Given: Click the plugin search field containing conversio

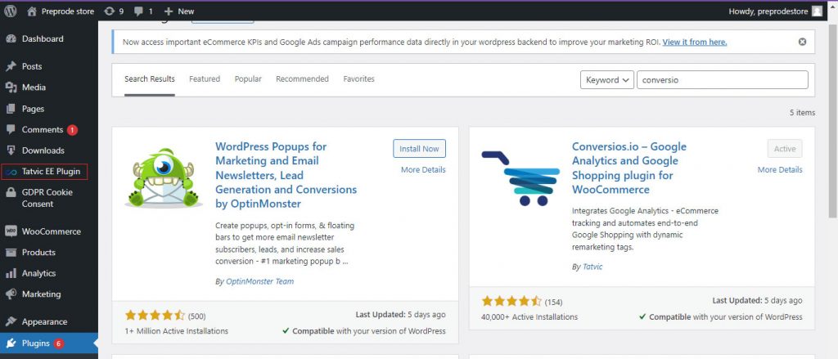Looking at the screenshot, I should [x=723, y=79].
